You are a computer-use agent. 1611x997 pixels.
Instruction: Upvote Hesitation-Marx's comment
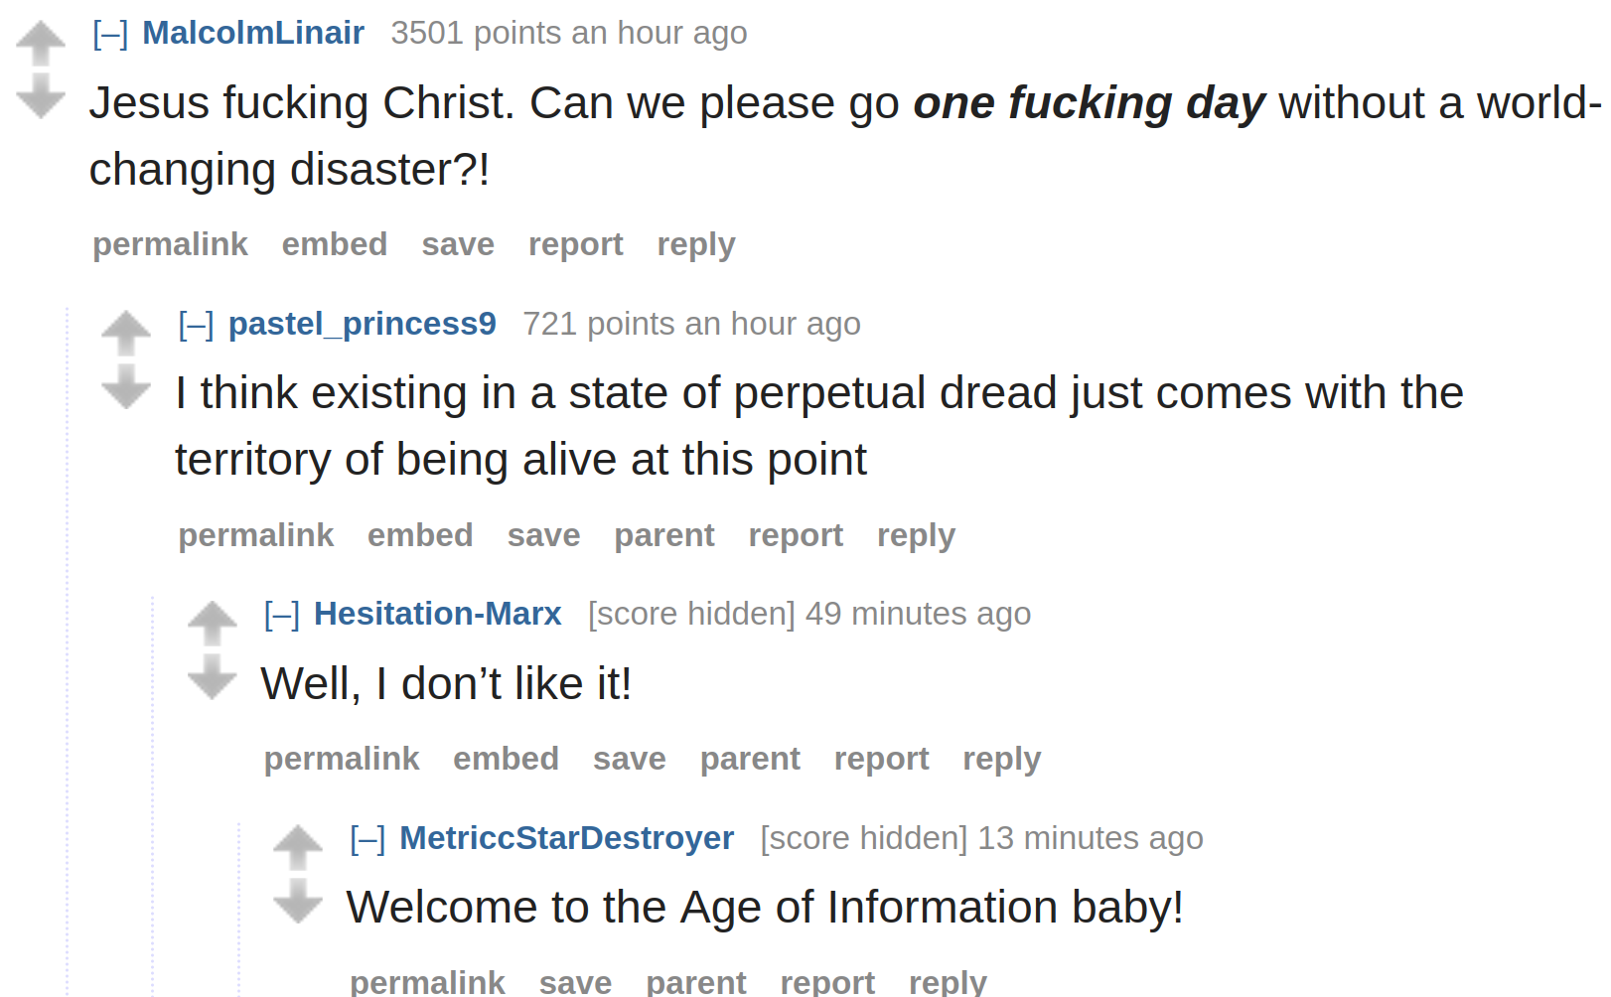[x=213, y=624]
